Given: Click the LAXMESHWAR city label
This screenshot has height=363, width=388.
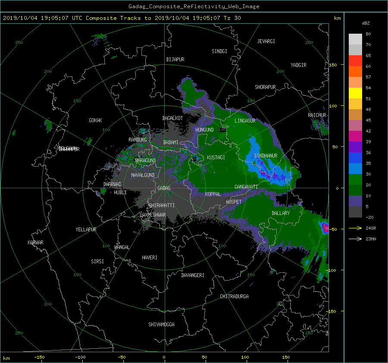Looking at the screenshot, I should click(153, 215).
